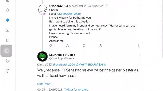Screen dimensions: 163x91
Task: Open @HYPERDUSTSANS reply mention
Action: 92,65
